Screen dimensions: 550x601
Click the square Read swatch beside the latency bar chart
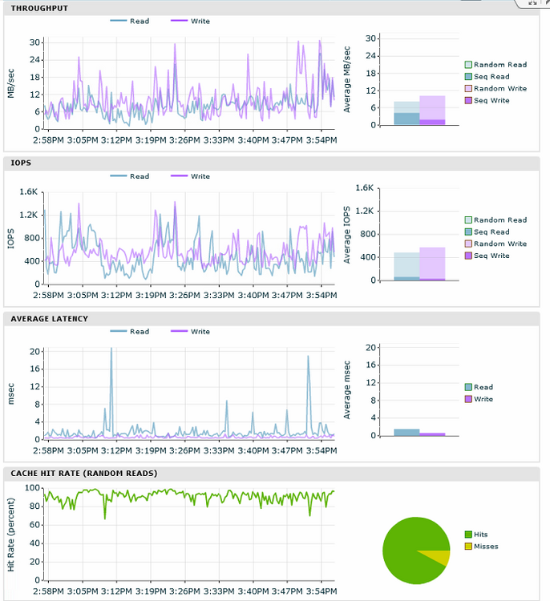pos(468,387)
